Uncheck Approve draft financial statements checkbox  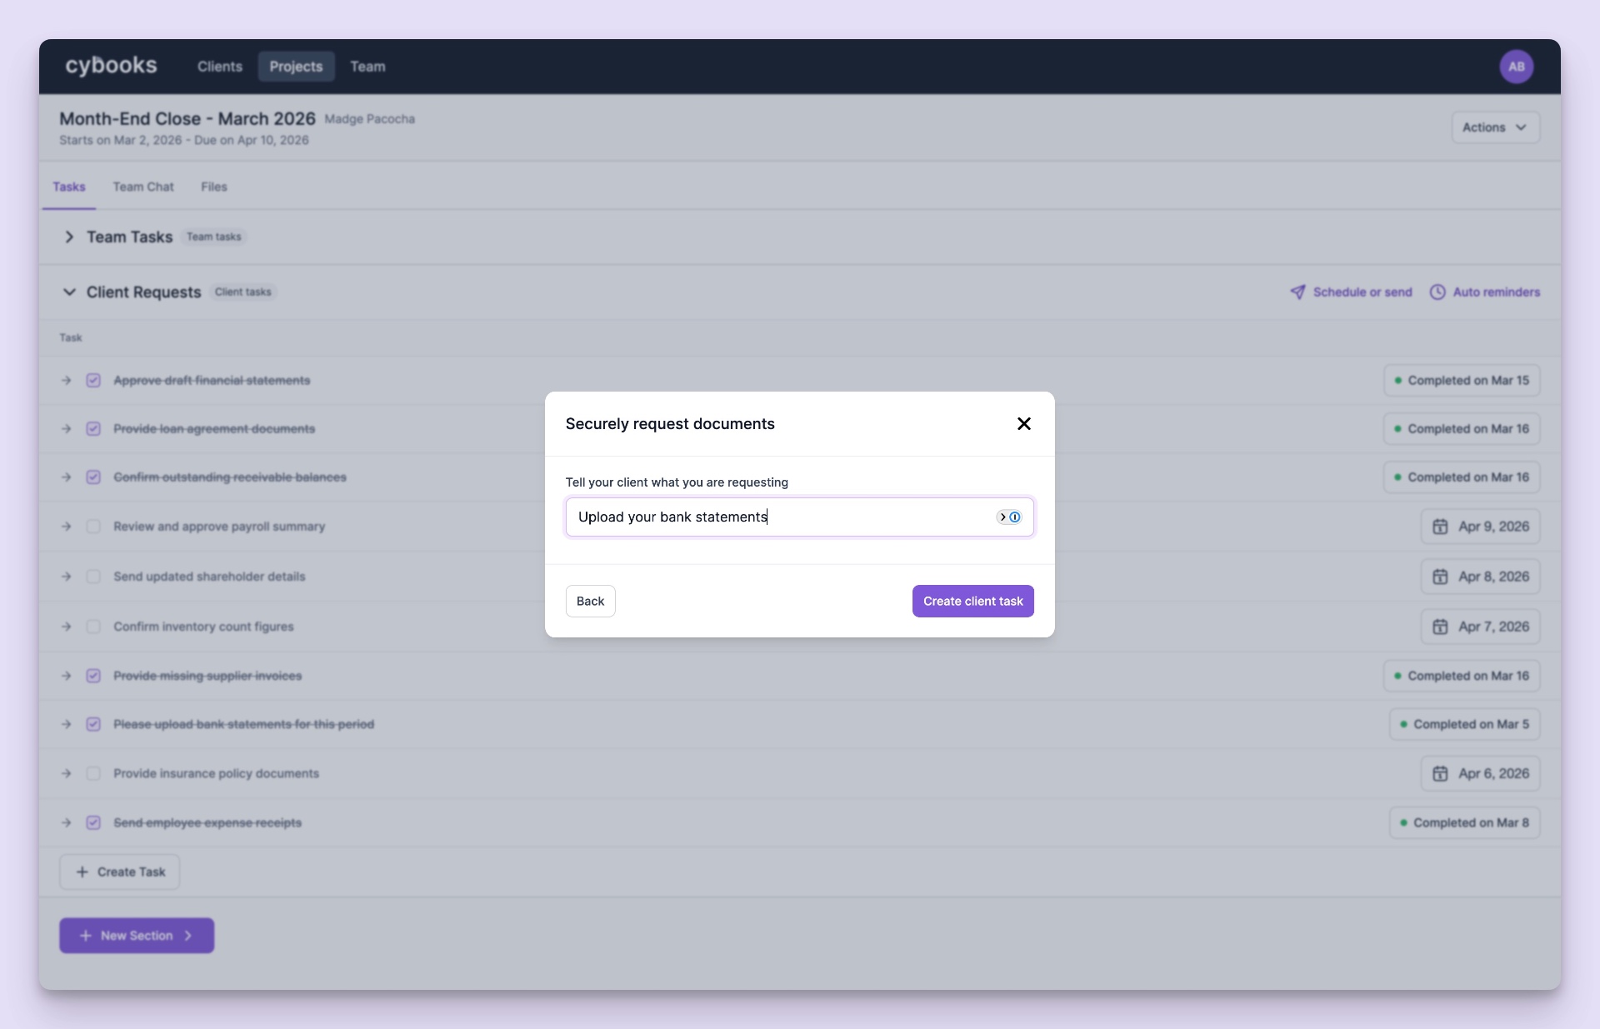[x=93, y=381]
